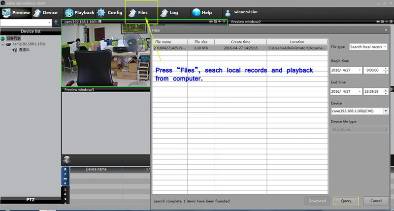
Task: Click the Device list panel header
Action: coord(31,31)
